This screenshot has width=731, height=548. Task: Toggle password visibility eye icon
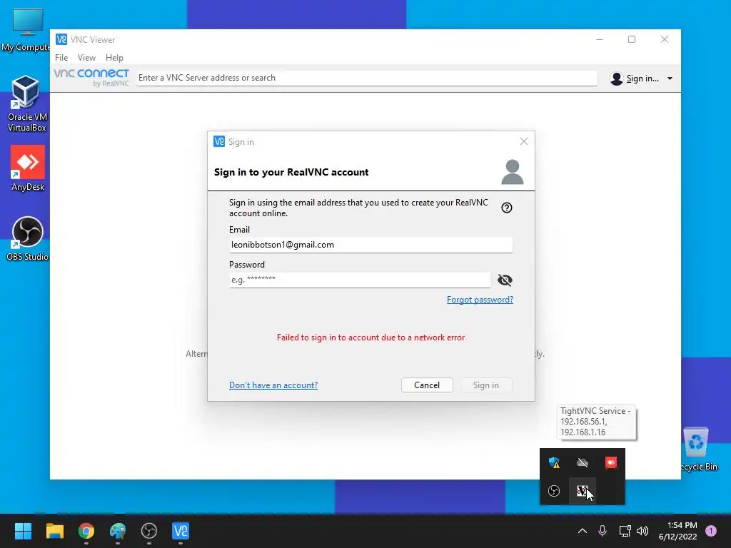click(505, 280)
